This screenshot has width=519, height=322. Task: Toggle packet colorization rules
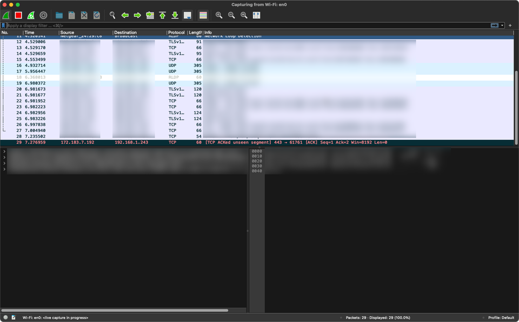[x=203, y=15]
